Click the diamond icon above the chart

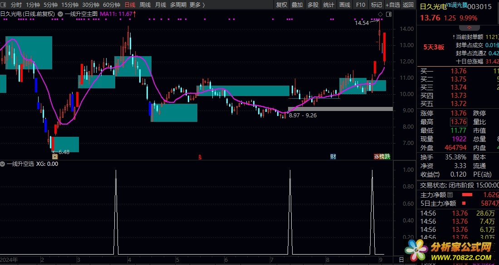tap(380, 14)
